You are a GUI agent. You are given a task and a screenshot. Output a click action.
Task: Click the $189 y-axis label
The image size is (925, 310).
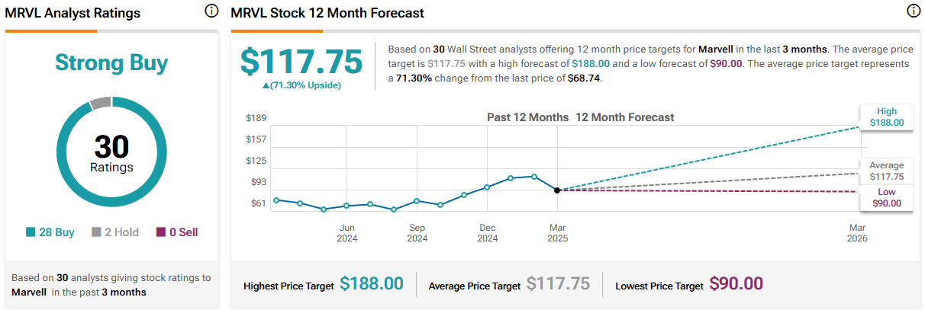[x=256, y=118]
